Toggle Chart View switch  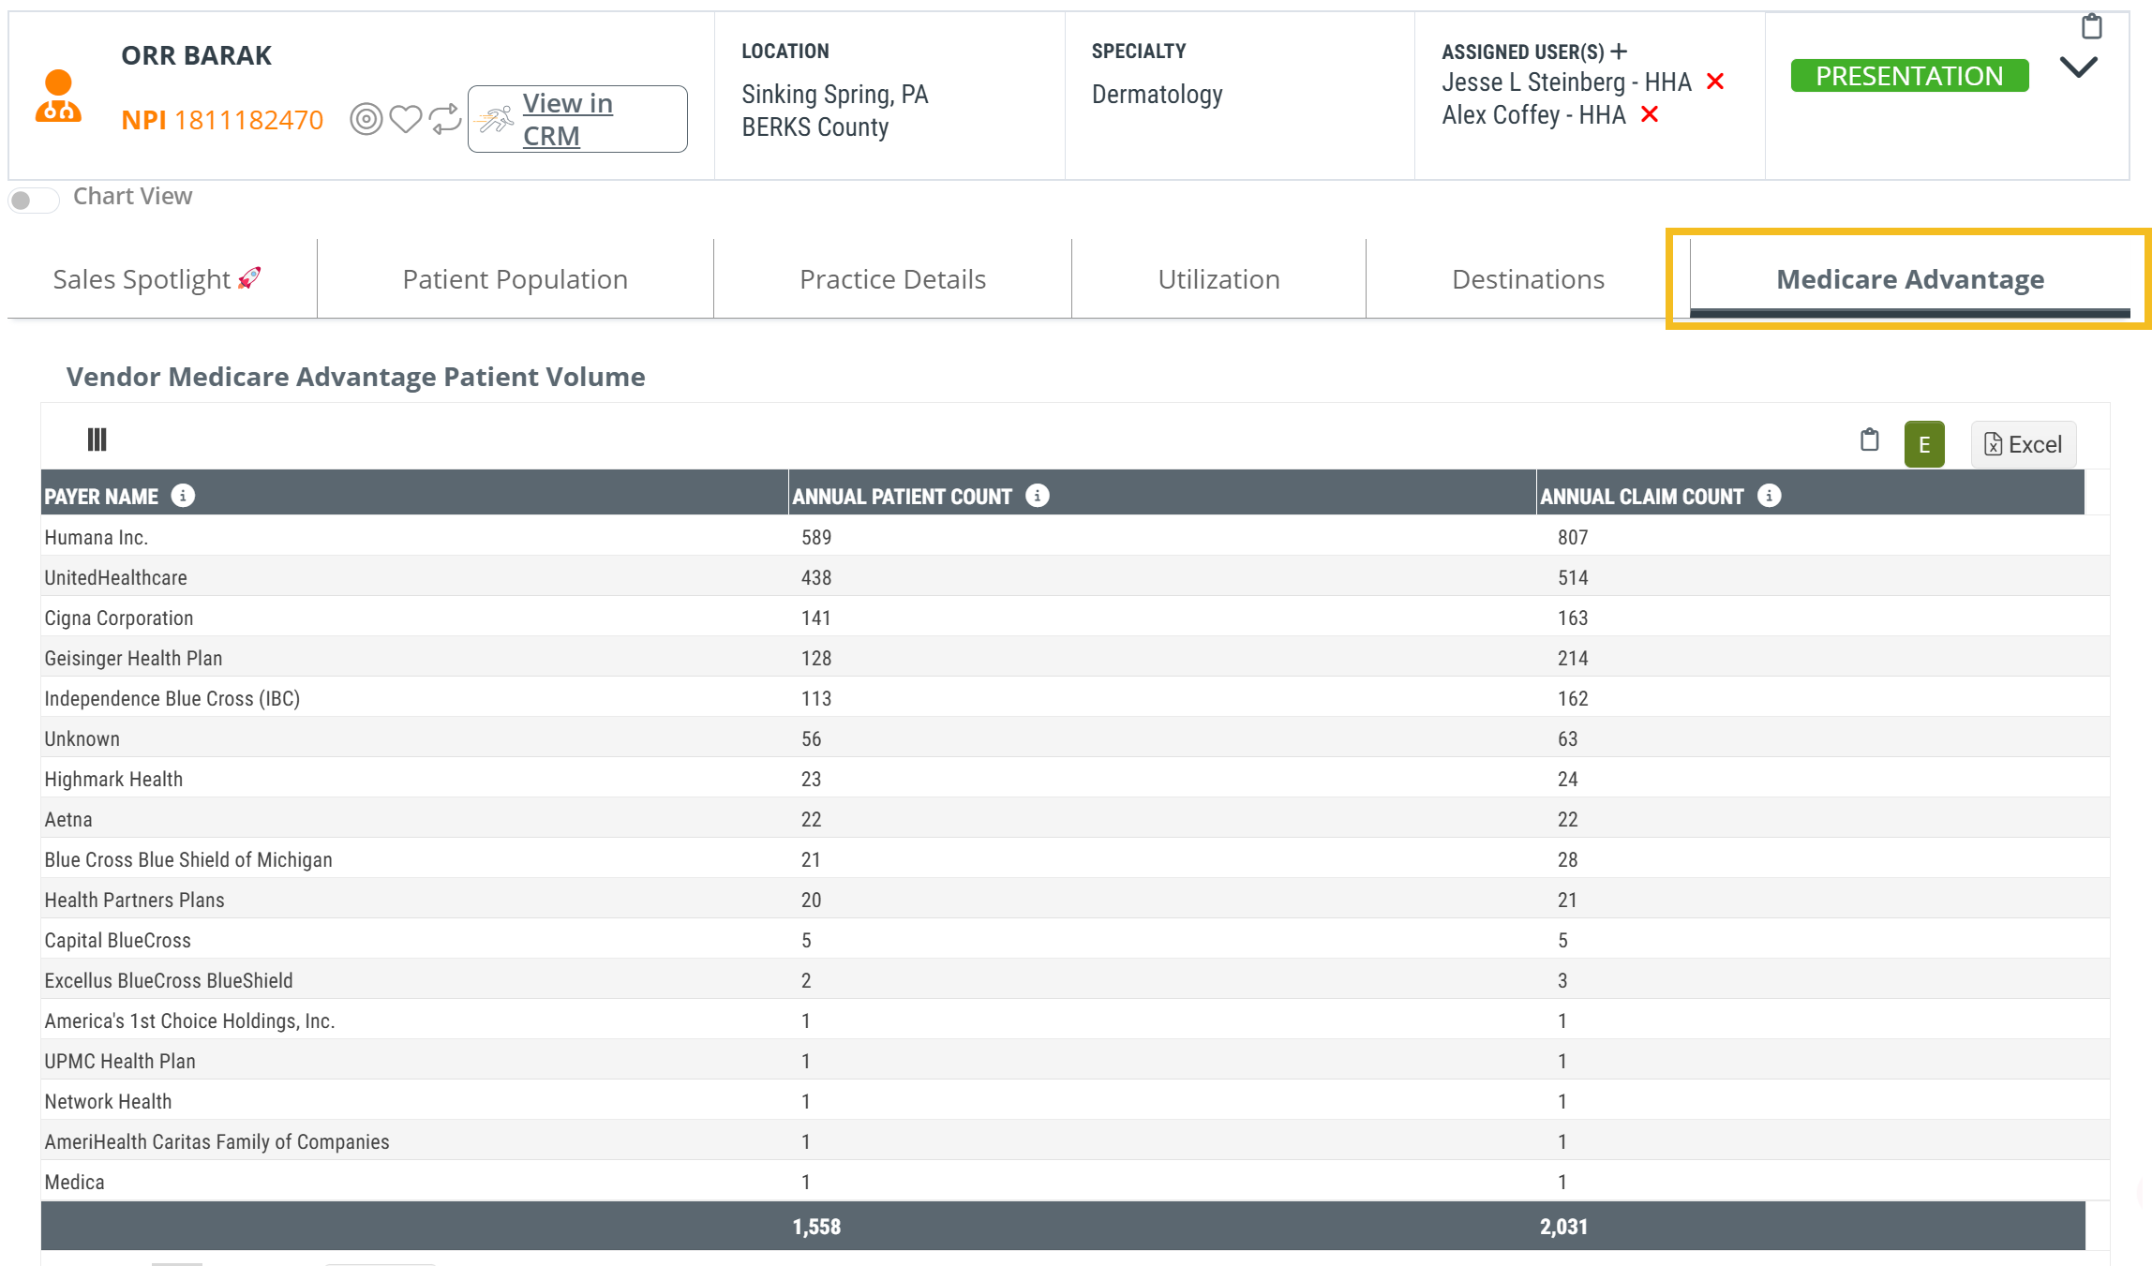coord(33,200)
